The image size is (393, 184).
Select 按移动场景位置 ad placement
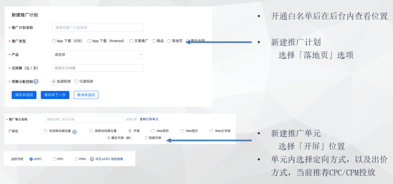tap(91, 131)
